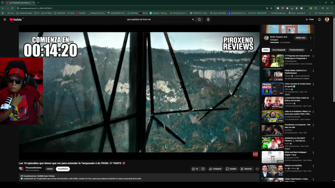This screenshot has height=188, width=335.
Task: Click the search magnifier button
Action: [x=199, y=19]
